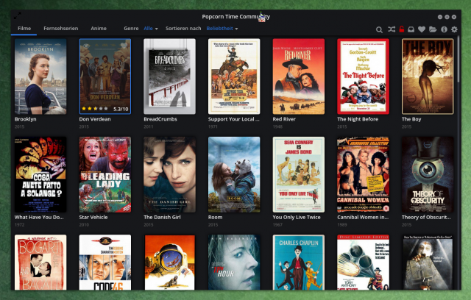The width and height of the screenshot is (471, 300).
Task: Click the 'Don Verdean' title text
Action: (x=95, y=119)
